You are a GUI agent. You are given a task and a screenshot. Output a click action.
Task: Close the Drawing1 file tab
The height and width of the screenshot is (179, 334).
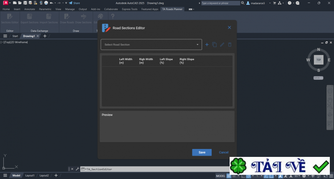click(x=38, y=36)
